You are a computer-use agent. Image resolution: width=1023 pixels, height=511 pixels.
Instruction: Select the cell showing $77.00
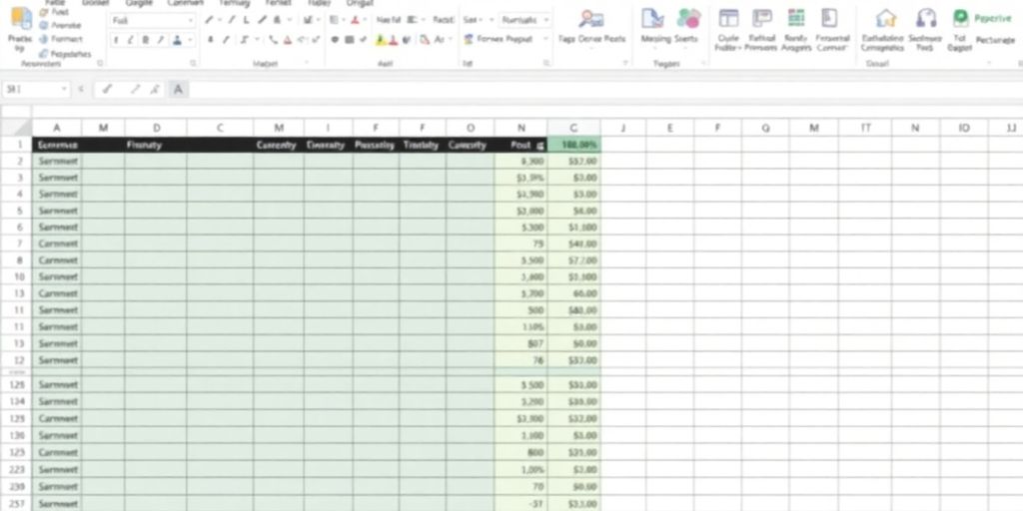coord(574,260)
